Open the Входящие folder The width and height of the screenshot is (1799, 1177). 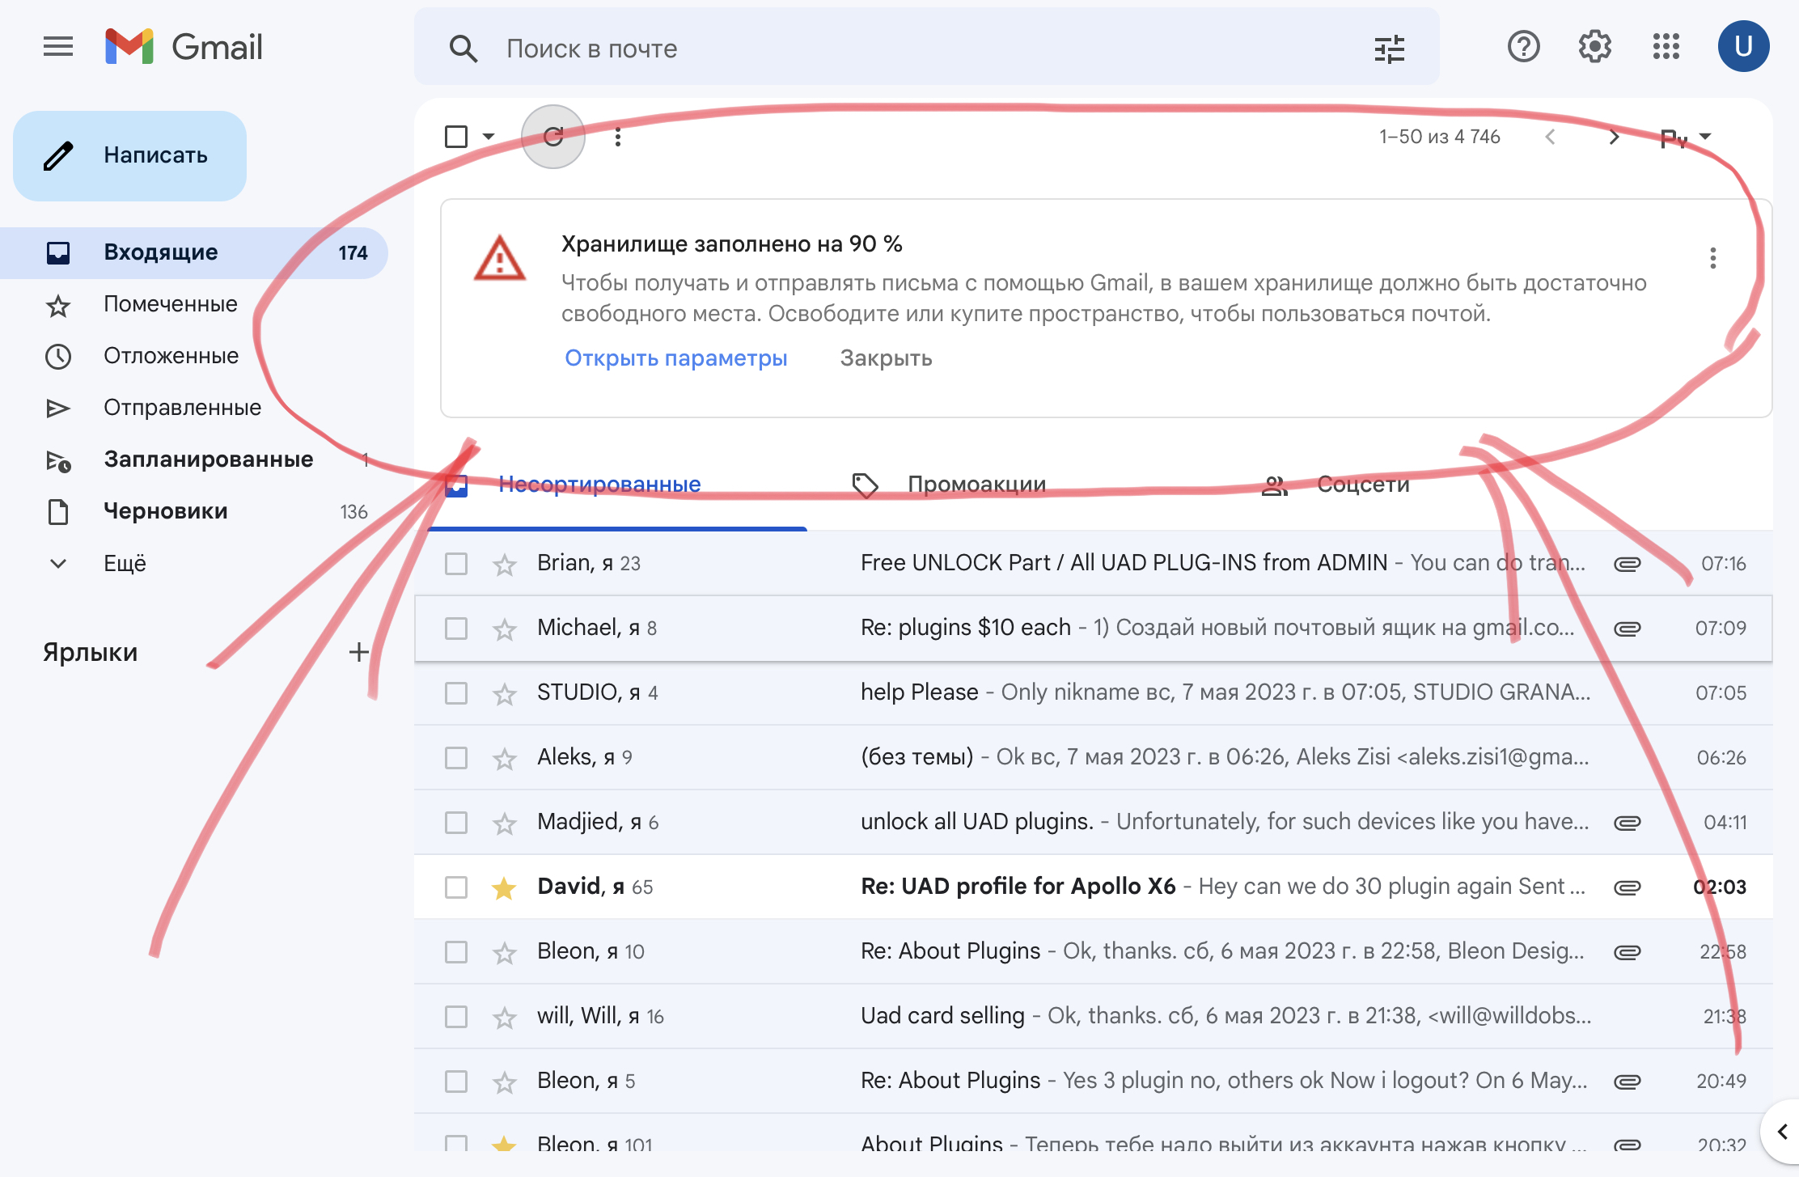click(194, 253)
